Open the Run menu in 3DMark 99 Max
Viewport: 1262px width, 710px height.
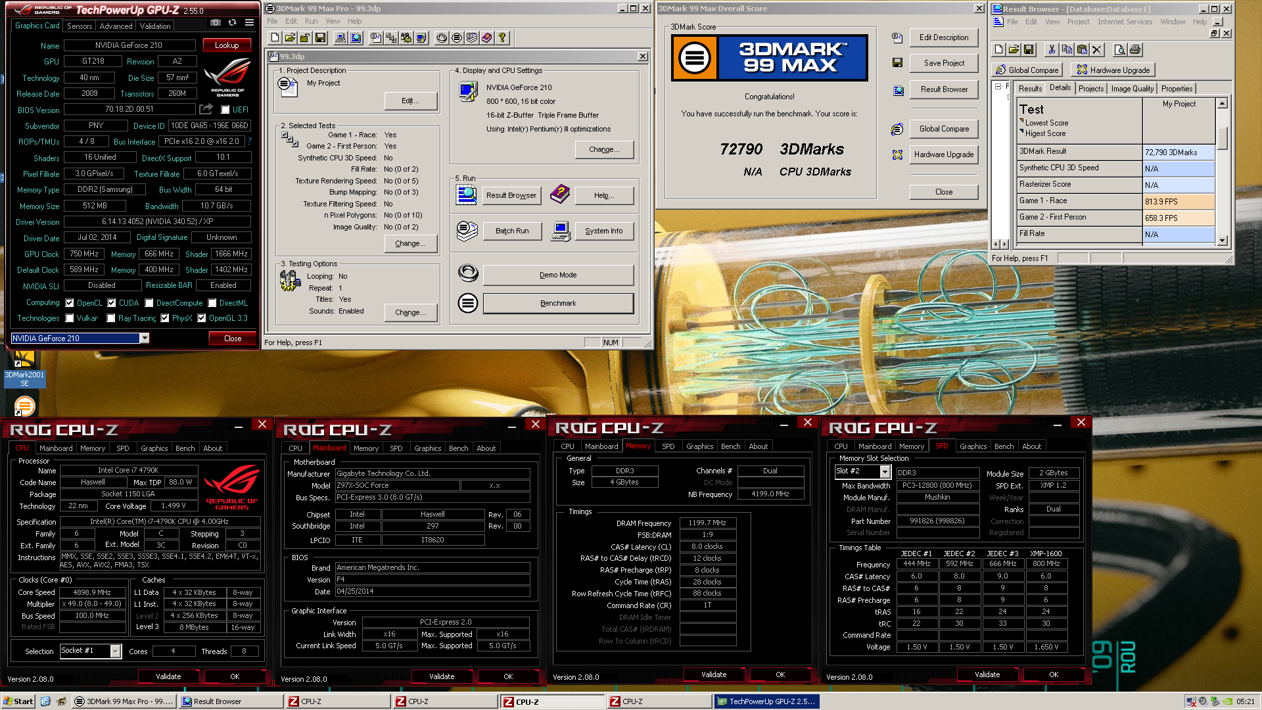312,21
